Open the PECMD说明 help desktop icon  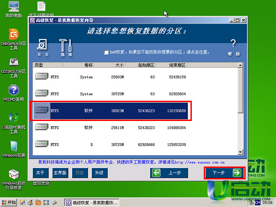(x=14, y=92)
